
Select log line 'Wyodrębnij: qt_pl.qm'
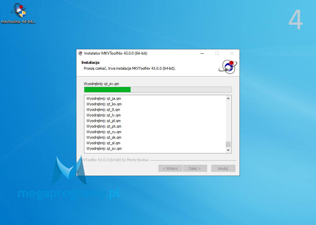pos(103,121)
